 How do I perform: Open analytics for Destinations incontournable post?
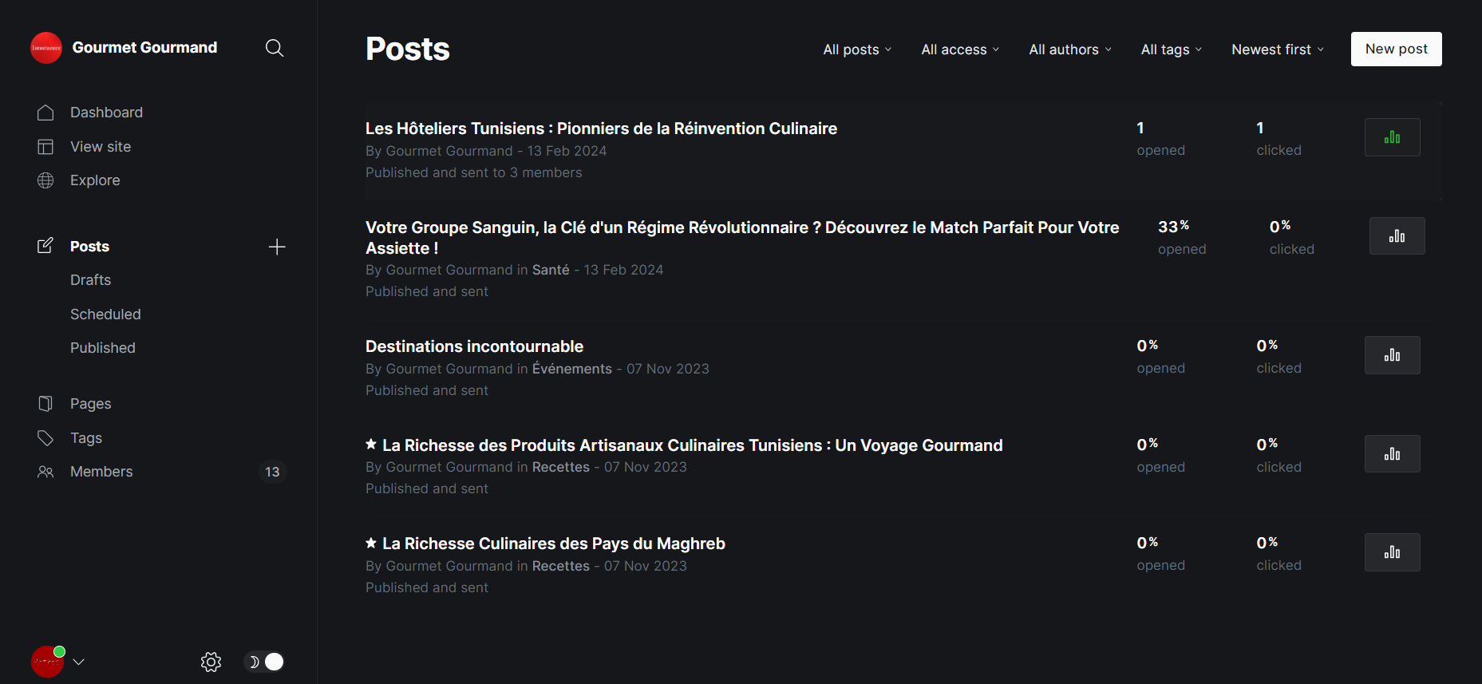[x=1392, y=355]
